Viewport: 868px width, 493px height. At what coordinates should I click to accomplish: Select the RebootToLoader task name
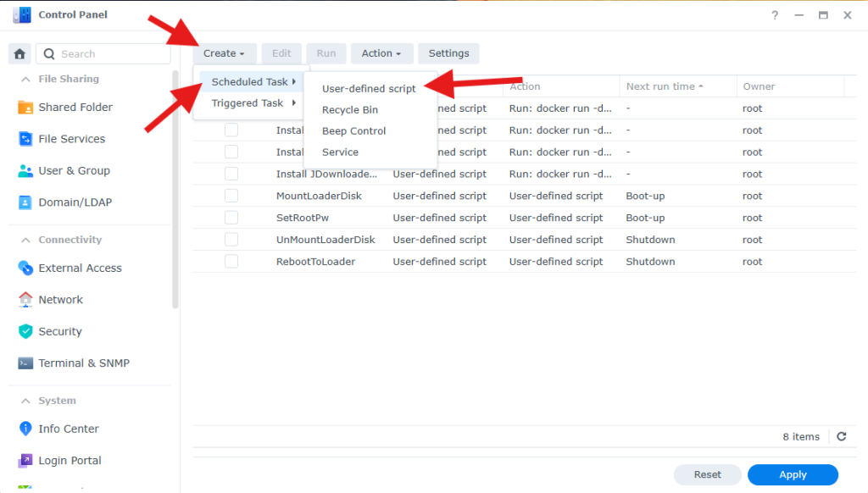pyautogui.click(x=315, y=262)
